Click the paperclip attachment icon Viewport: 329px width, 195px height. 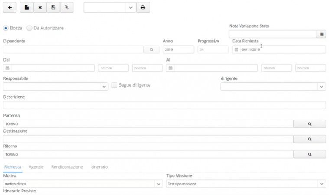pyautogui.click(x=66, y=7)
